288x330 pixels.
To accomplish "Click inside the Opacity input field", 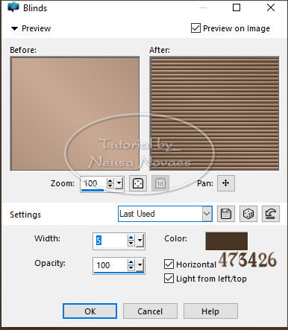I will [110, 265].
